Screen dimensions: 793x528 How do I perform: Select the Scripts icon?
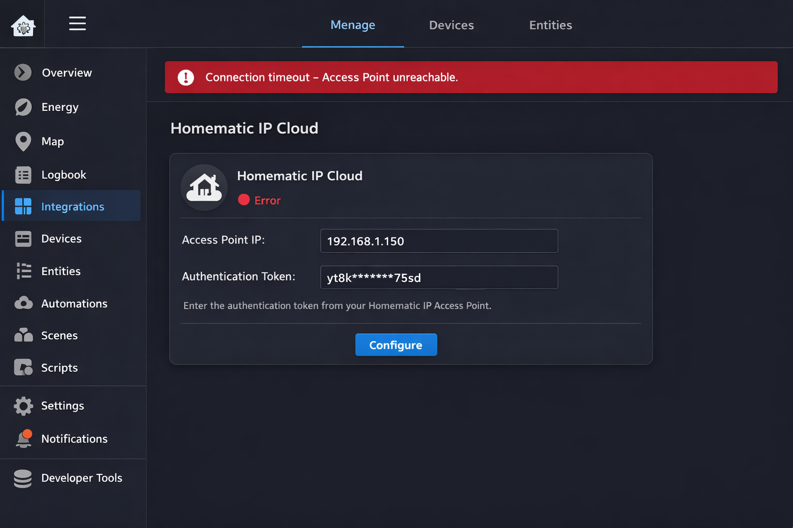[x=23, y=368]
